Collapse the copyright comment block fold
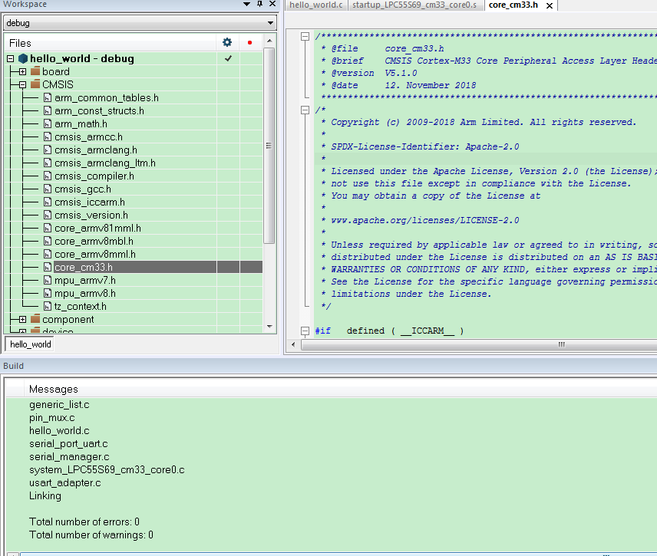Image resolution: width=657 pixels, height=556 pixels. (305, 110)
